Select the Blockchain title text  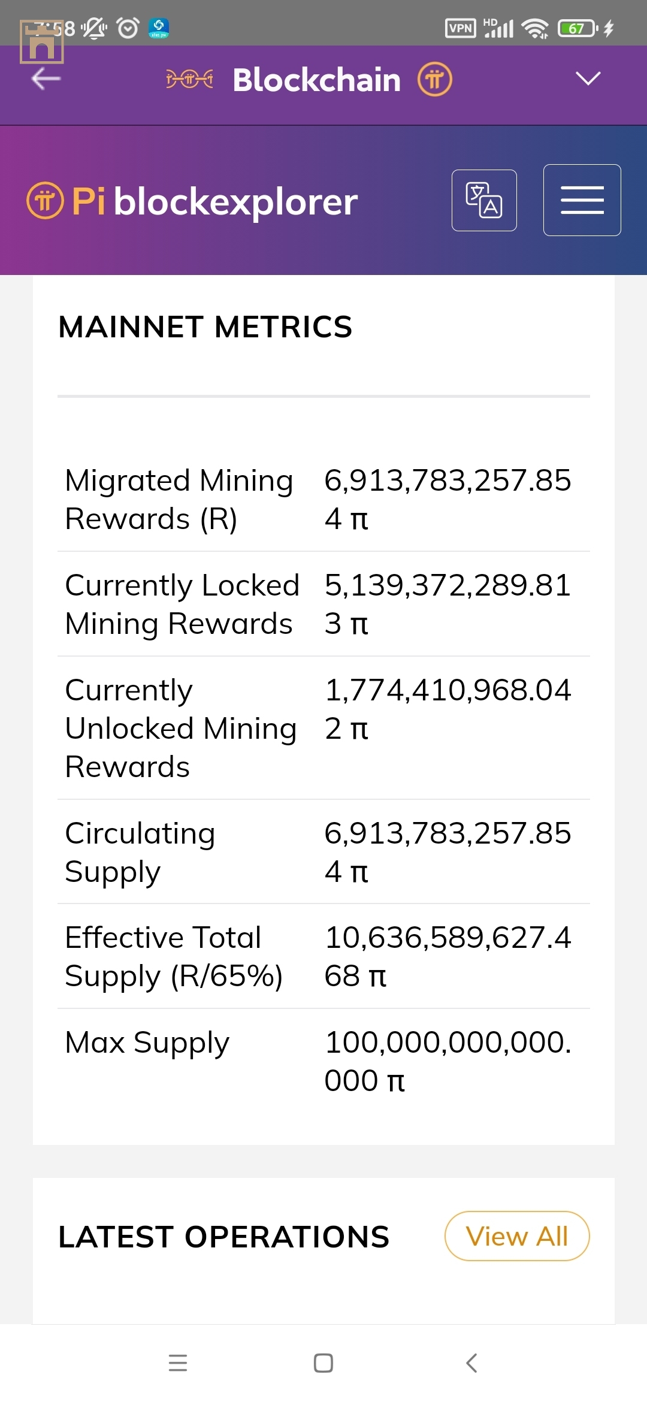[x=317, y=80]
